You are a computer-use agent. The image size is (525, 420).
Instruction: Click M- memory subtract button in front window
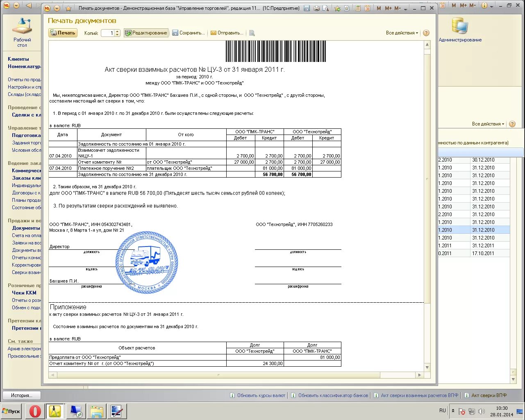397,8
